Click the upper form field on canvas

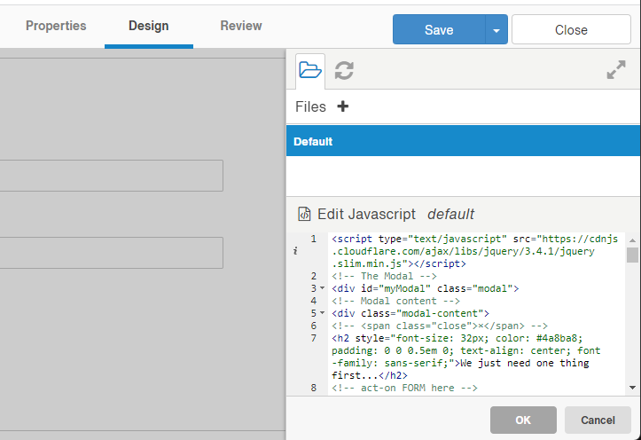click(x=111, y=176)
